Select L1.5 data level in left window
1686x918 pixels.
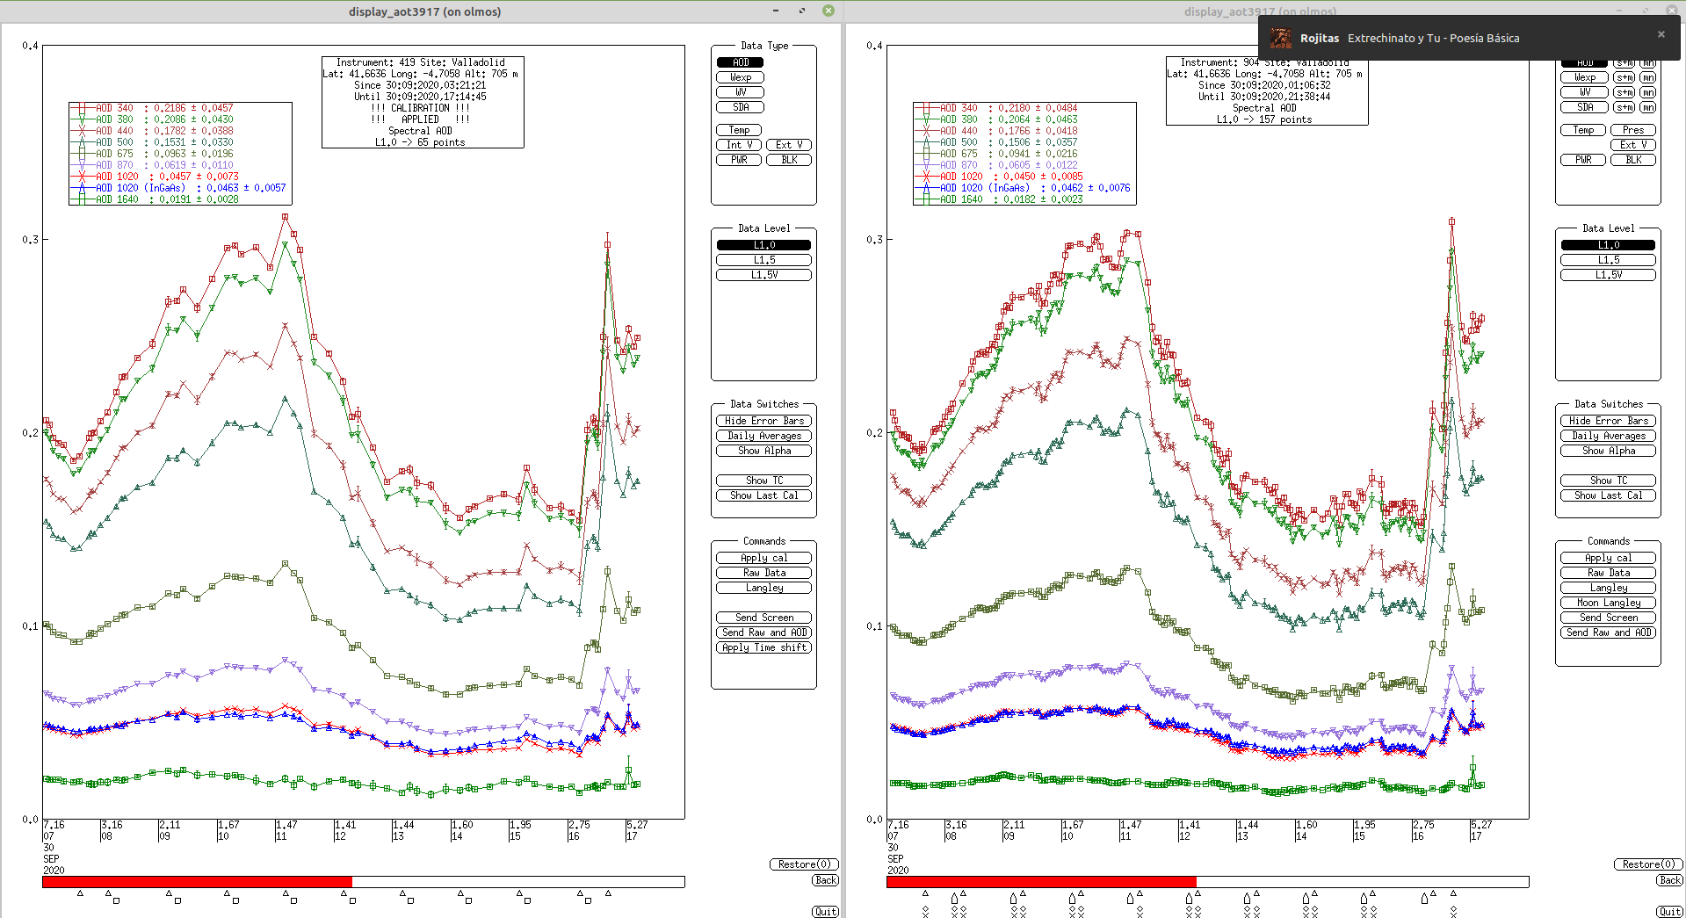(x=764, y=260)
